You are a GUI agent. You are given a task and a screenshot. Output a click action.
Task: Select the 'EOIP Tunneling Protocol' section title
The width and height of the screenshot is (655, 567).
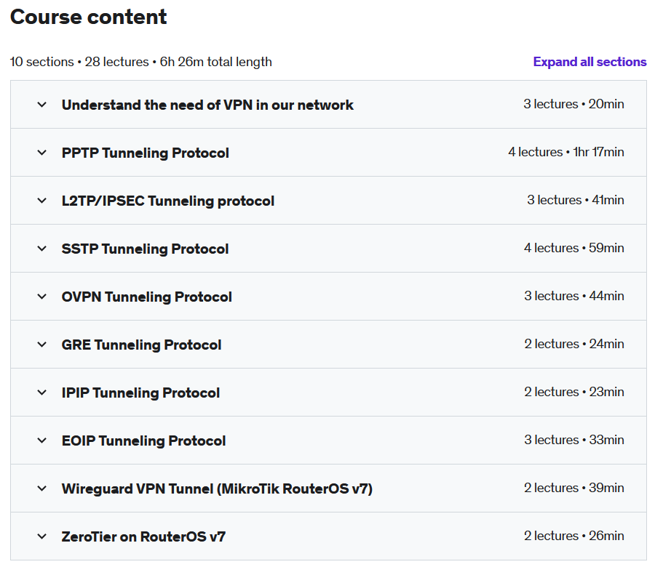[x=143, y=441]
